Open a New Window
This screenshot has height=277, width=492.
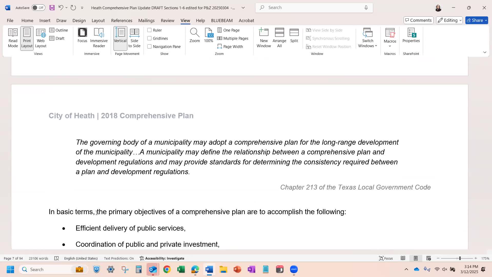coord(264,38)
